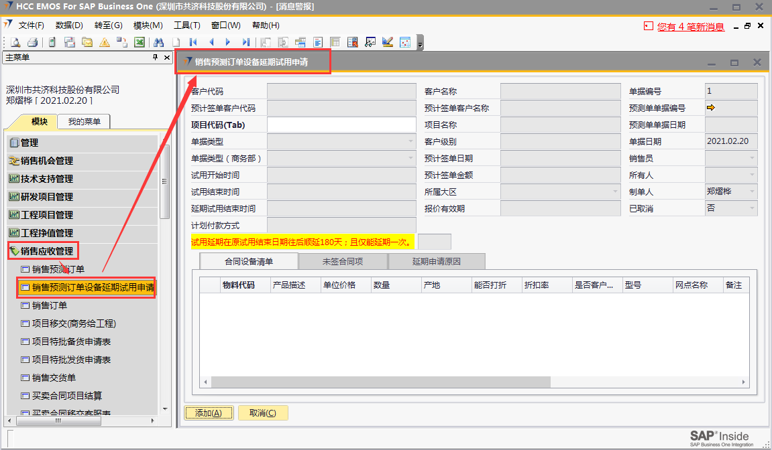Click the printer icon in toolbar
This screenshot has height=450, width=772.
coord(32,42)
